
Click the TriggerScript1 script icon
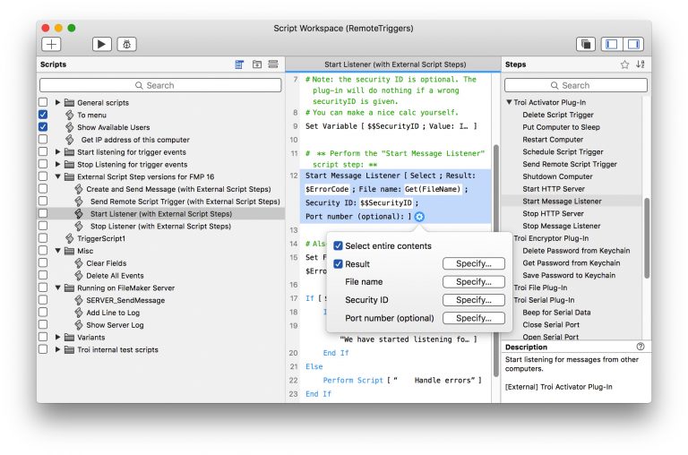(x=69, y=238)
